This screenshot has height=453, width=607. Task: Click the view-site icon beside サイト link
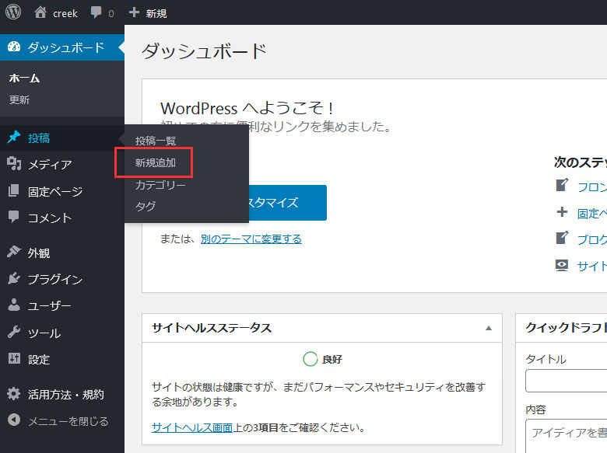click(562, 265)
